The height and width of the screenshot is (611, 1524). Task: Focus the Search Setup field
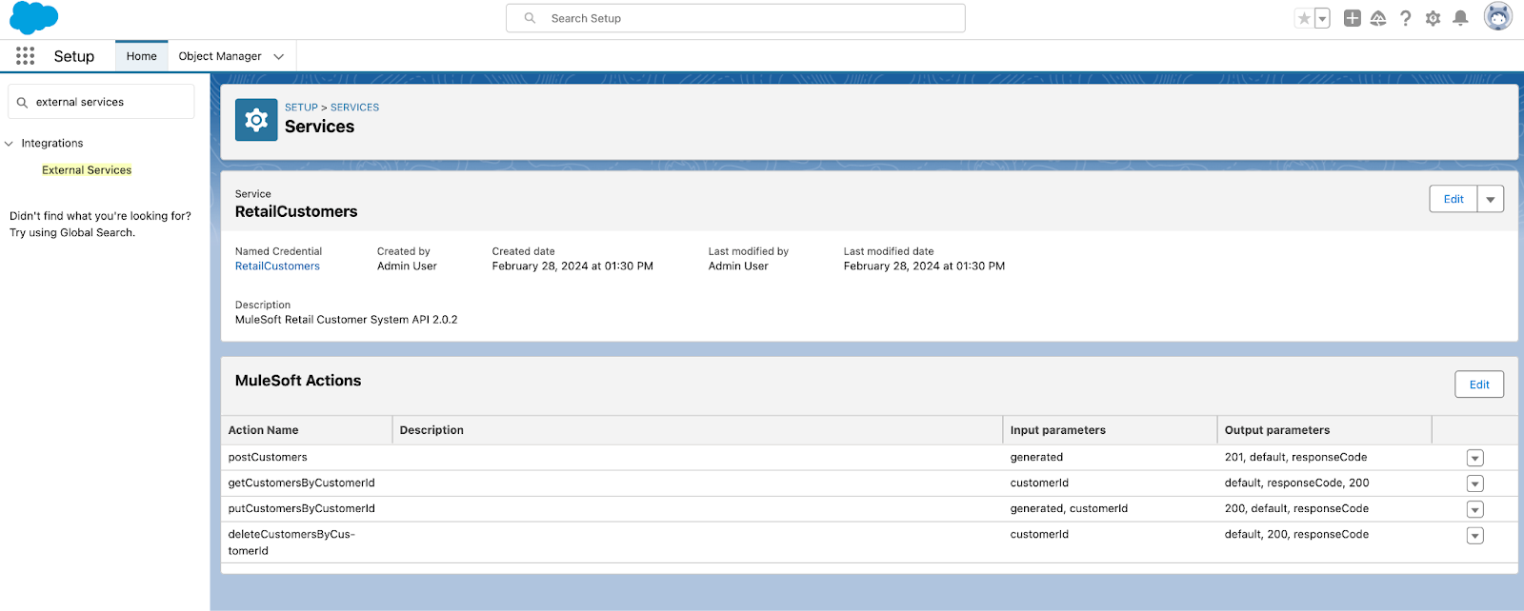coord(735,18)
